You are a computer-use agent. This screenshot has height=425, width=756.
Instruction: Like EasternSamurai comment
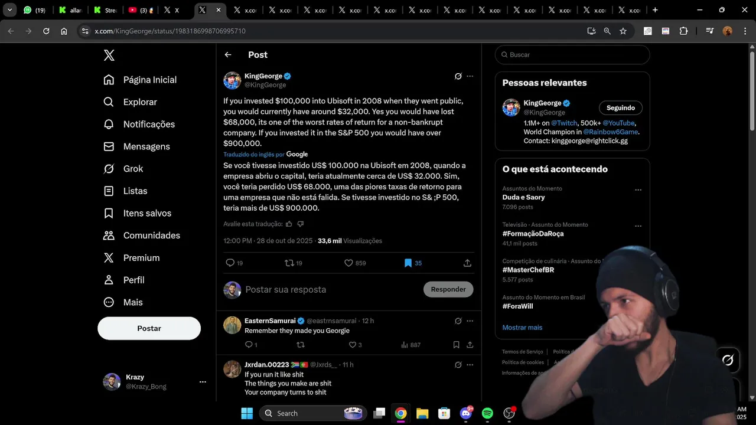(x=353, y=345)
